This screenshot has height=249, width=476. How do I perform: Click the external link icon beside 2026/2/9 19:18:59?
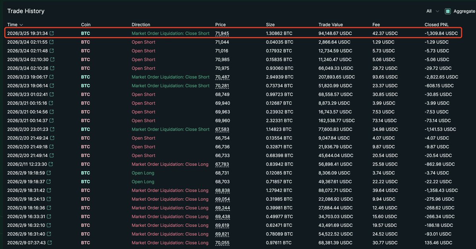tap(48, 173)
